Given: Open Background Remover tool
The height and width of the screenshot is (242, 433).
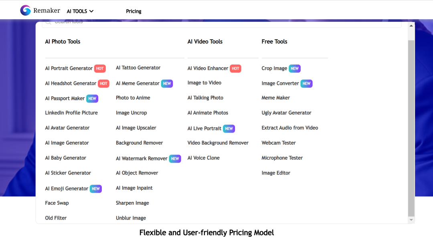Looking at the screenshot, I should pos(139,143).
